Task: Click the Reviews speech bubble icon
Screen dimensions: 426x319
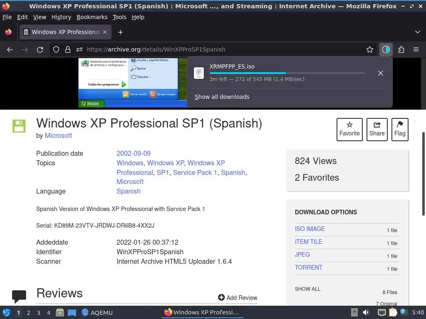Action: coord(19,297)
